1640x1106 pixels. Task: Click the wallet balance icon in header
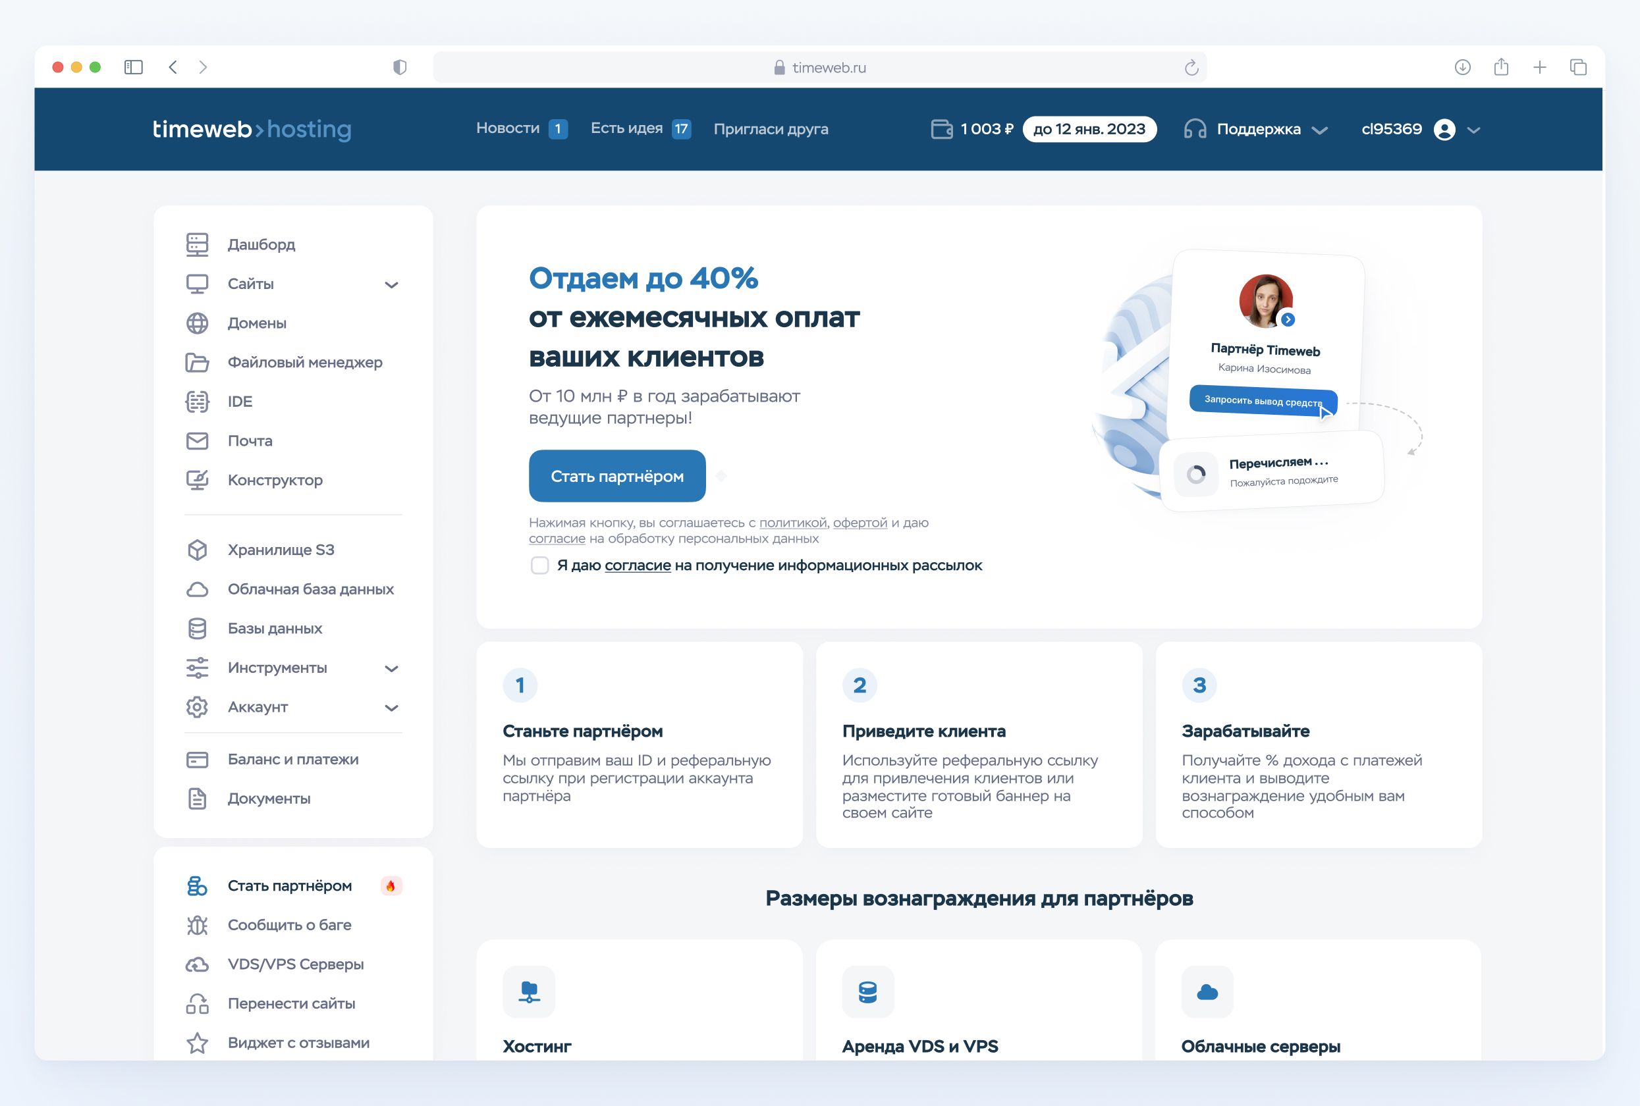point(941,128)
